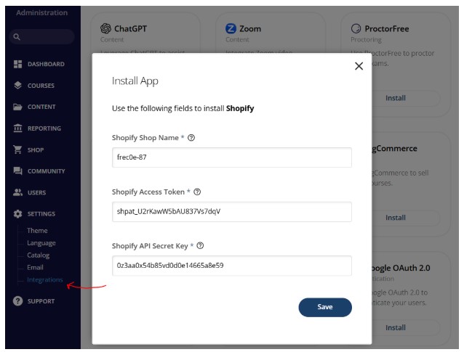Open Community in the sidebar

click(x=46, y=171)
